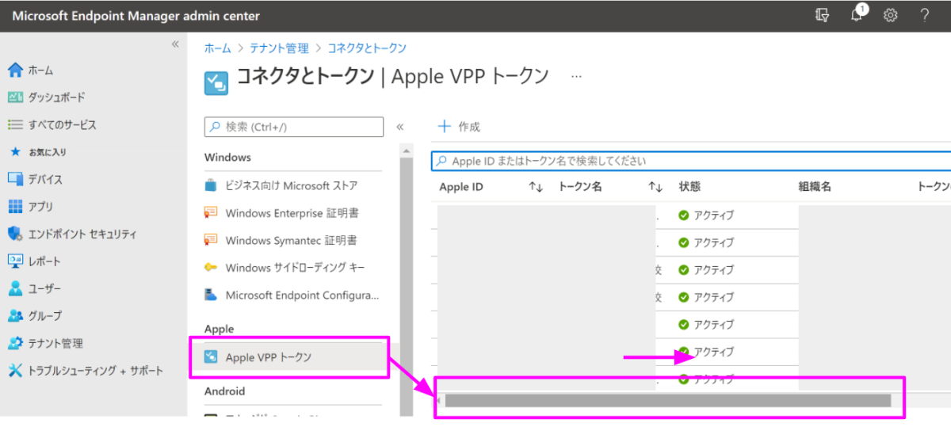Collapse the connectors menu pane chevron
The width and height of the screenshot is (951, 427).
coord(400,127)
